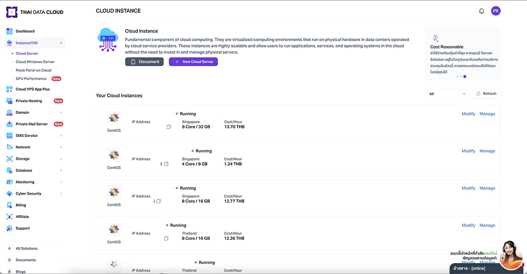
Task: Click the Thai Data Cloud logo
Action: pos(35,12)
